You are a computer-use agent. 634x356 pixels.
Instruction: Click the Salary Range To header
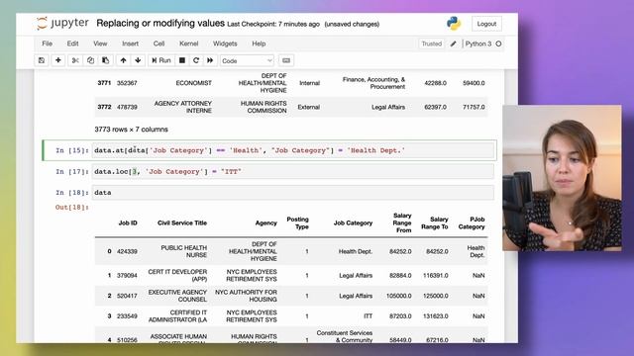pos(435,222)
